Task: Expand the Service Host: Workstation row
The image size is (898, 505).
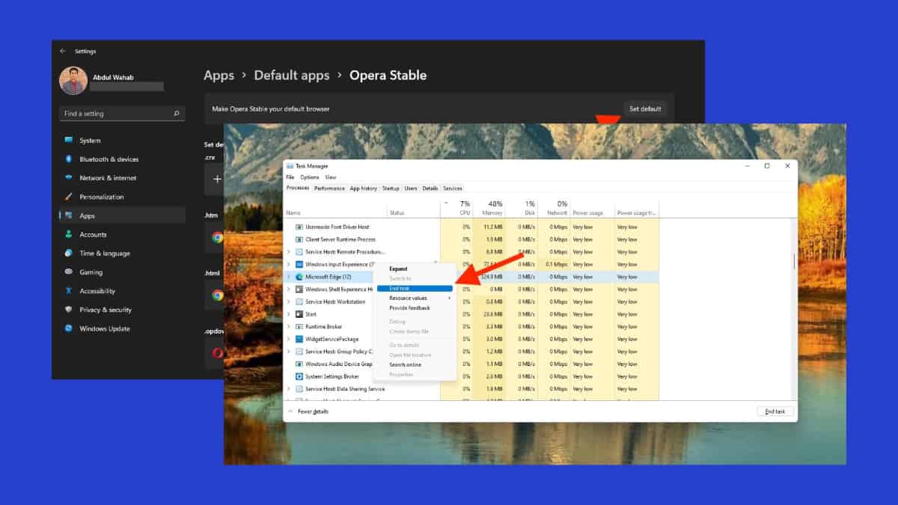Action: [289, 302]
